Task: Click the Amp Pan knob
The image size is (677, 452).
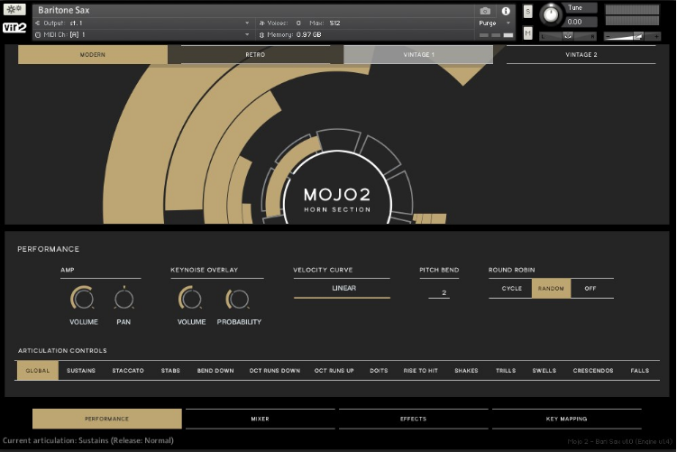Action: (x=124, y=299)
